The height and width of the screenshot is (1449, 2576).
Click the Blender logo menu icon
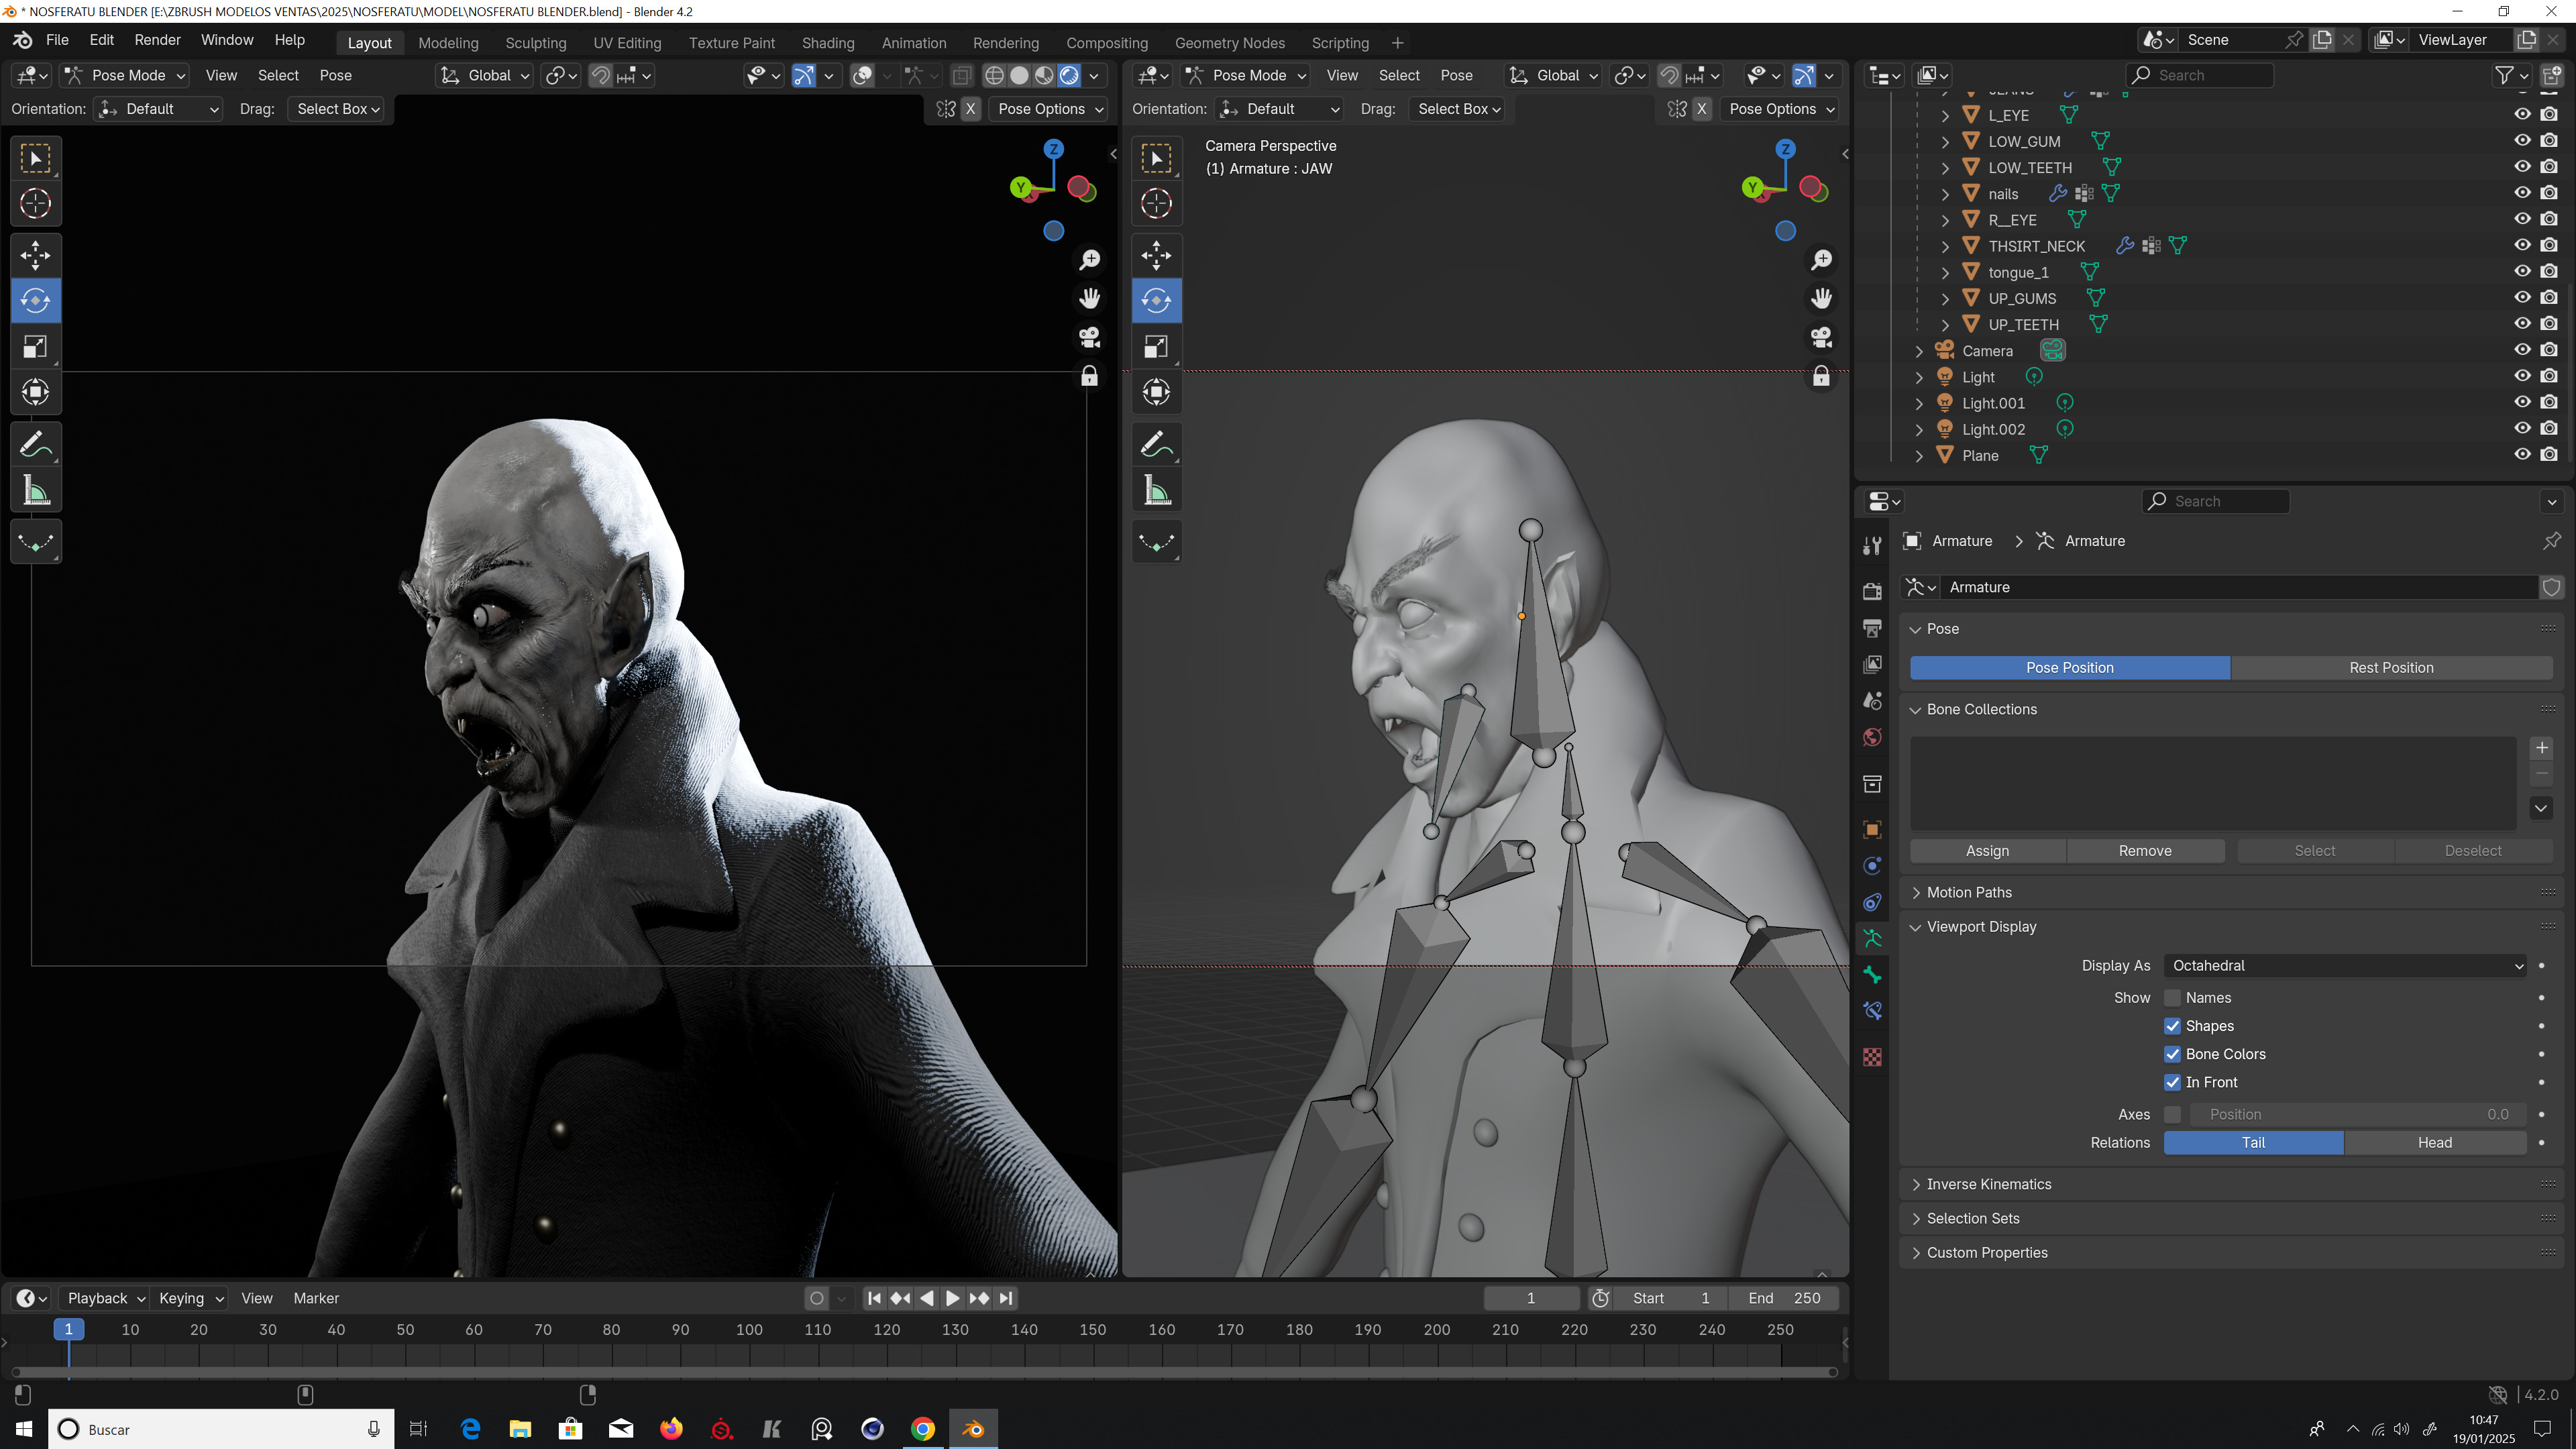22,40
